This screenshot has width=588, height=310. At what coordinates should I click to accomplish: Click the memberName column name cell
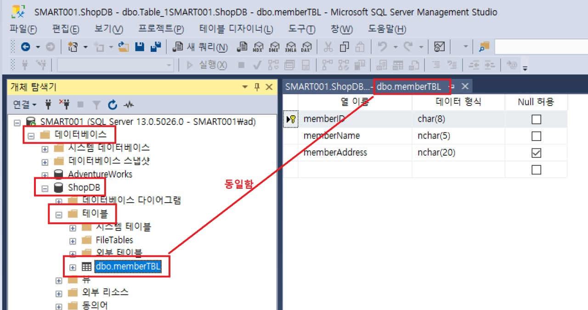point(355,136)
